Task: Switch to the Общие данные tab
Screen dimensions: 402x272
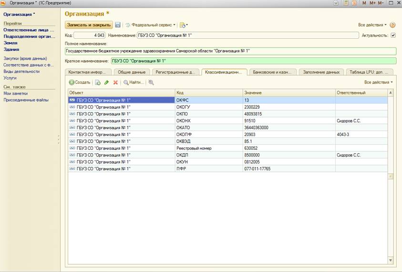Action: 131,72
